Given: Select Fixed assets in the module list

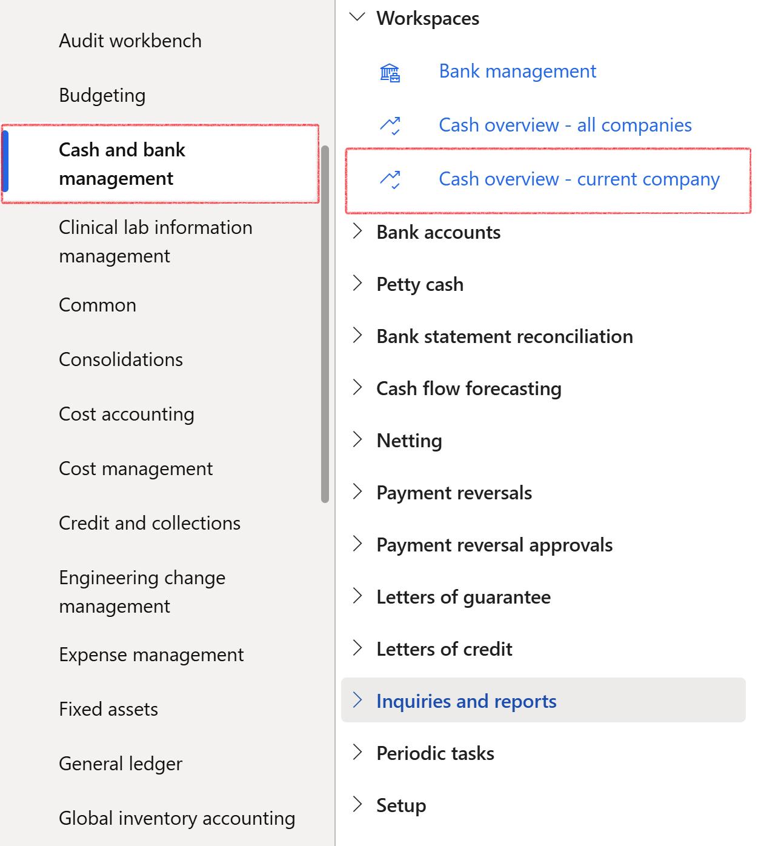Looking at the screenshot, I should [x=108, y=709].
